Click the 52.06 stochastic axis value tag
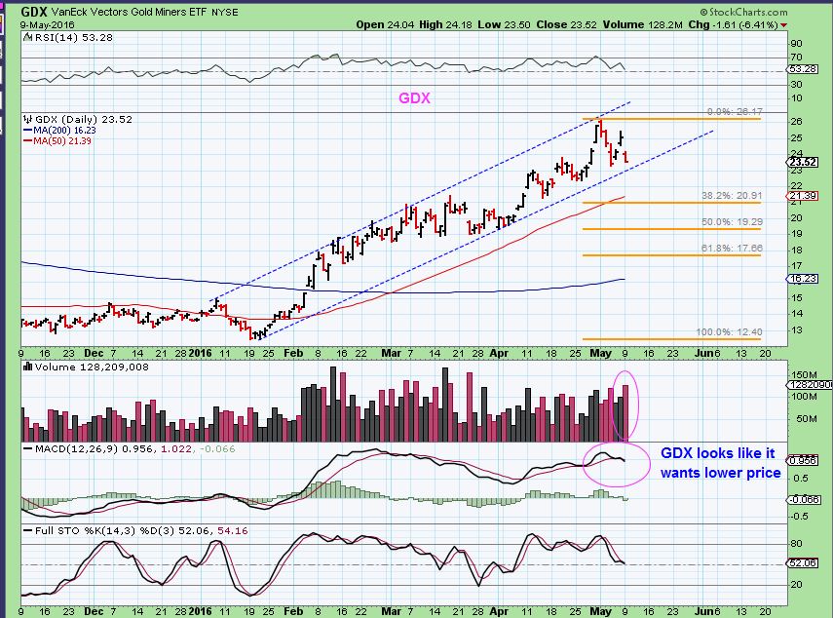 click(803, 562)
